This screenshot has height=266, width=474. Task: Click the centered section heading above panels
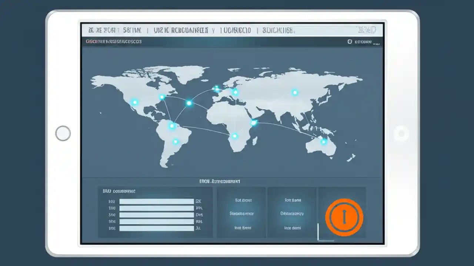point(218,181)
